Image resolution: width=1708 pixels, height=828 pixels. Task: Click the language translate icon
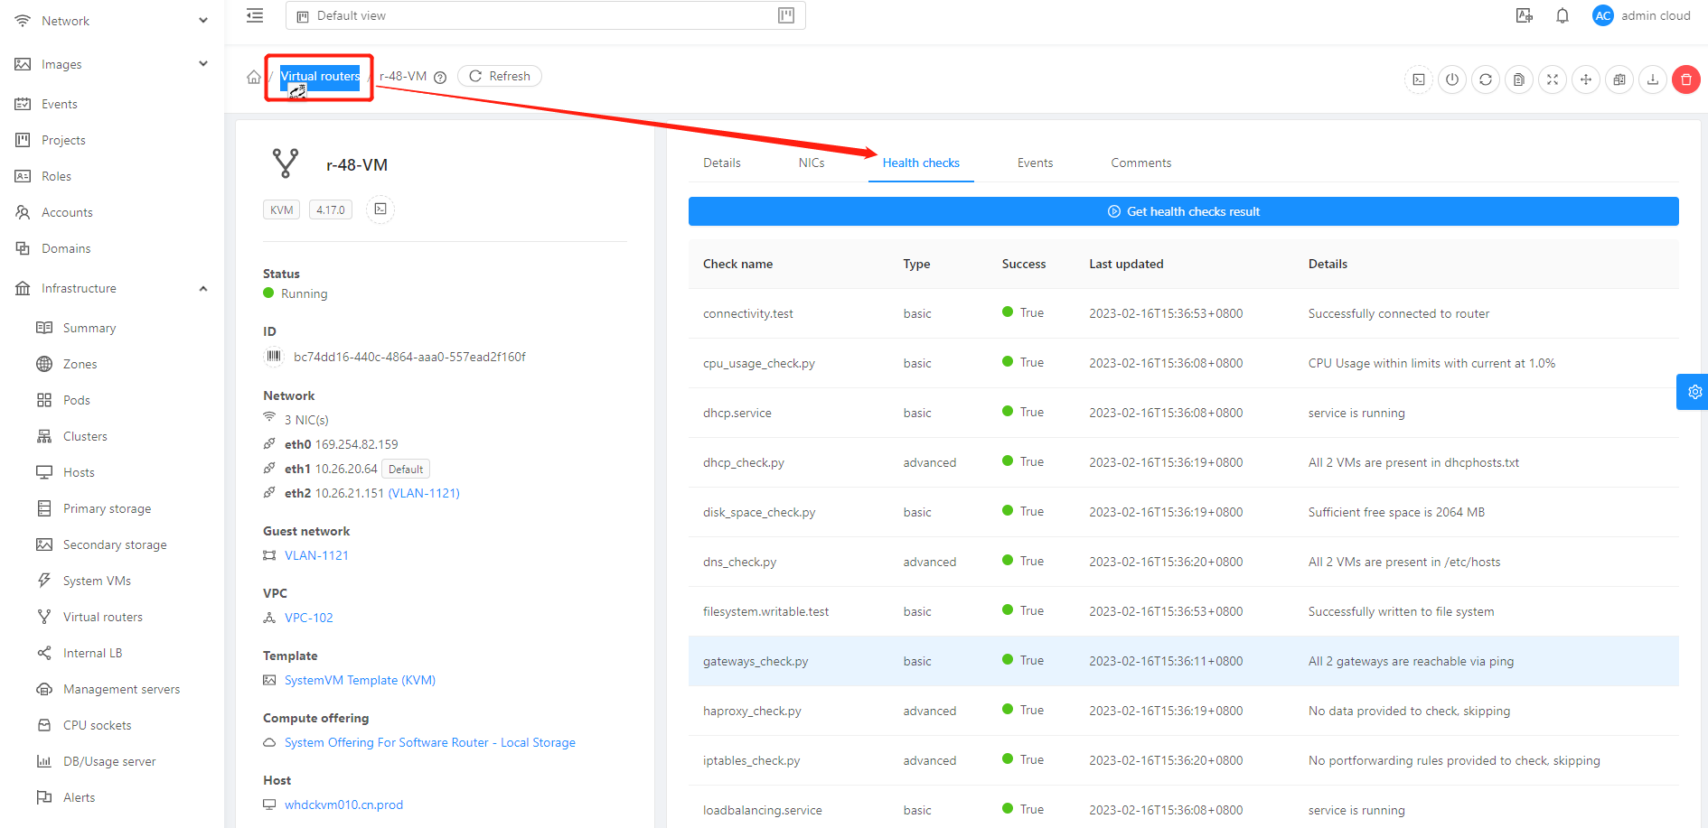pyautogui.click(x=1525, y=15)
